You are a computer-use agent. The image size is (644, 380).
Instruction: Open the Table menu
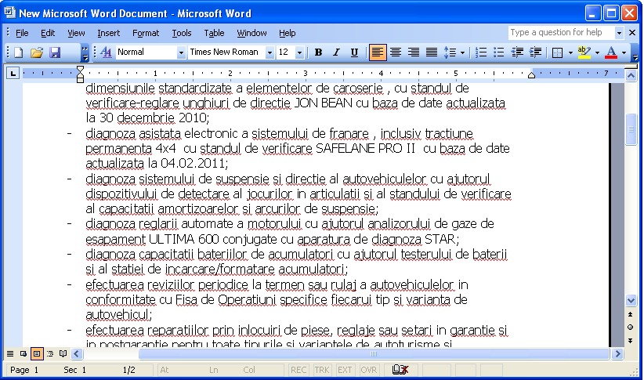(x=214, y=33)
